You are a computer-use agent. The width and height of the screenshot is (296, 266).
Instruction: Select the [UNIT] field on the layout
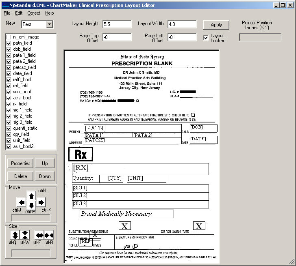[x=146, y=179]
